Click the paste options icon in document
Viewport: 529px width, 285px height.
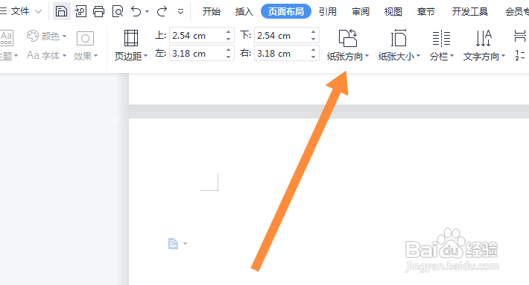coord(173,243)
